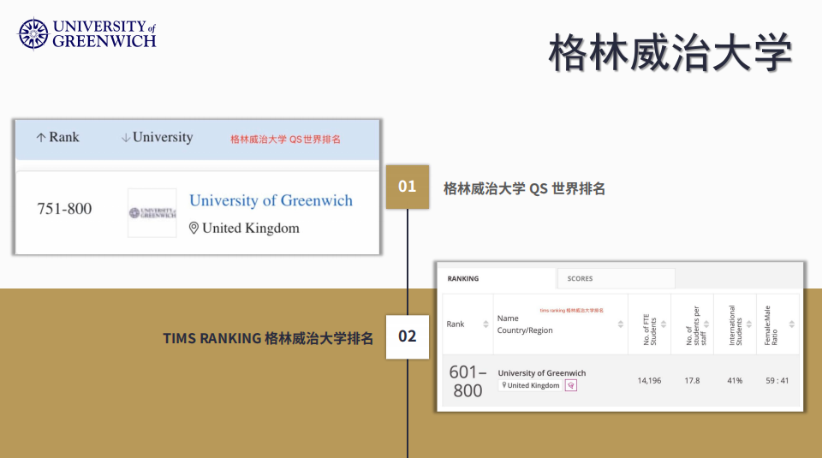Select the 751-800 rank text
This screenshot has height=458, width=822.
(64, 209)
